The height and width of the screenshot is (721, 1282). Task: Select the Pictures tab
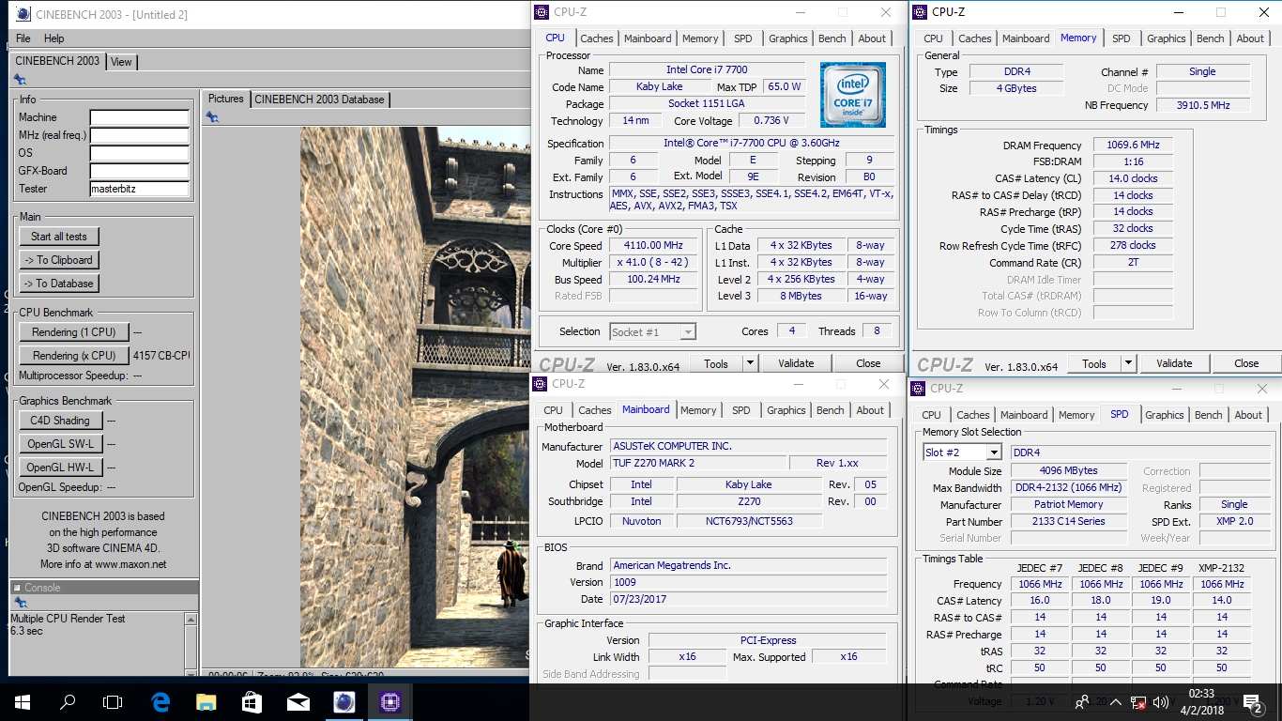[x=225, y=99]
